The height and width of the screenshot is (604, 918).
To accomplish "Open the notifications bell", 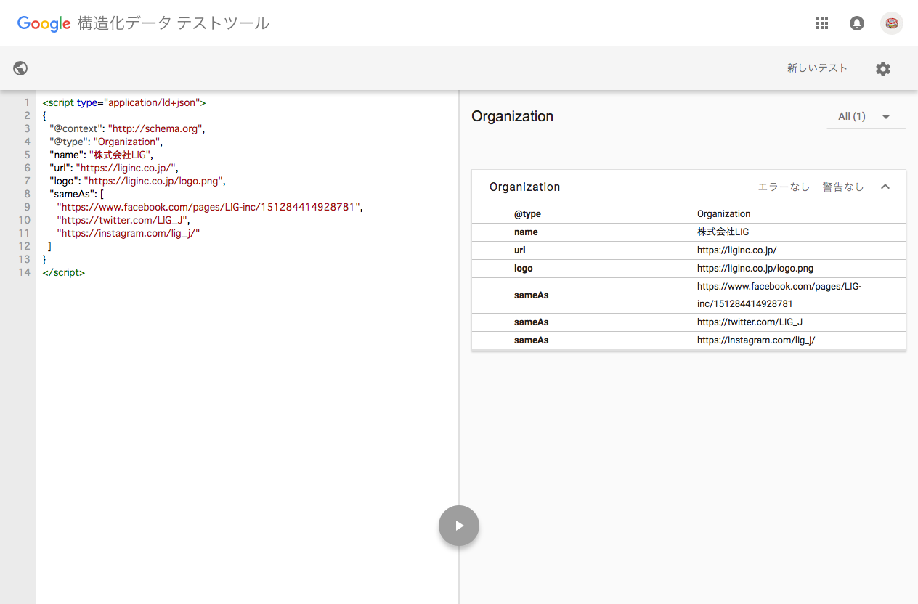I will coord(857,23).
